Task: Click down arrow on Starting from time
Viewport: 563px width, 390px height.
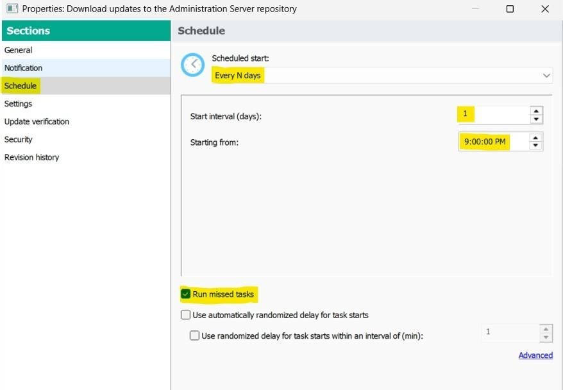Action: coord(536,146)
